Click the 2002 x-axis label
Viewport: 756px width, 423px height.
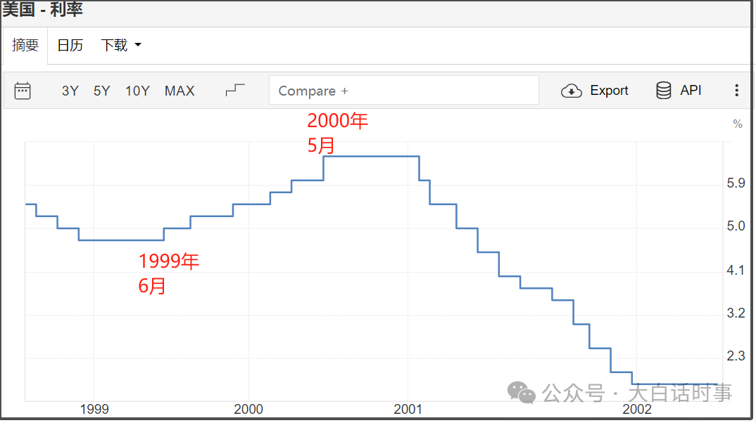click(637, 410)
